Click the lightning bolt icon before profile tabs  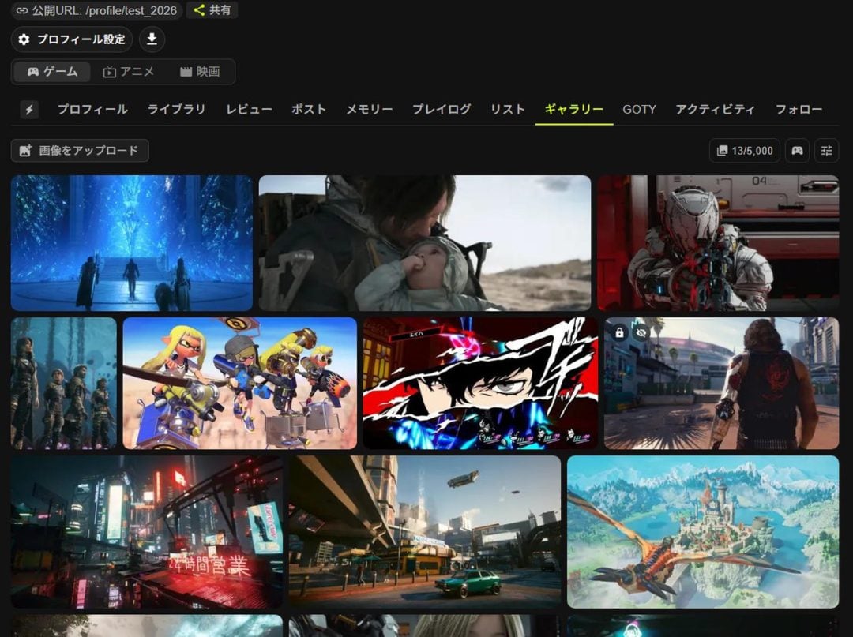[29, 110]
